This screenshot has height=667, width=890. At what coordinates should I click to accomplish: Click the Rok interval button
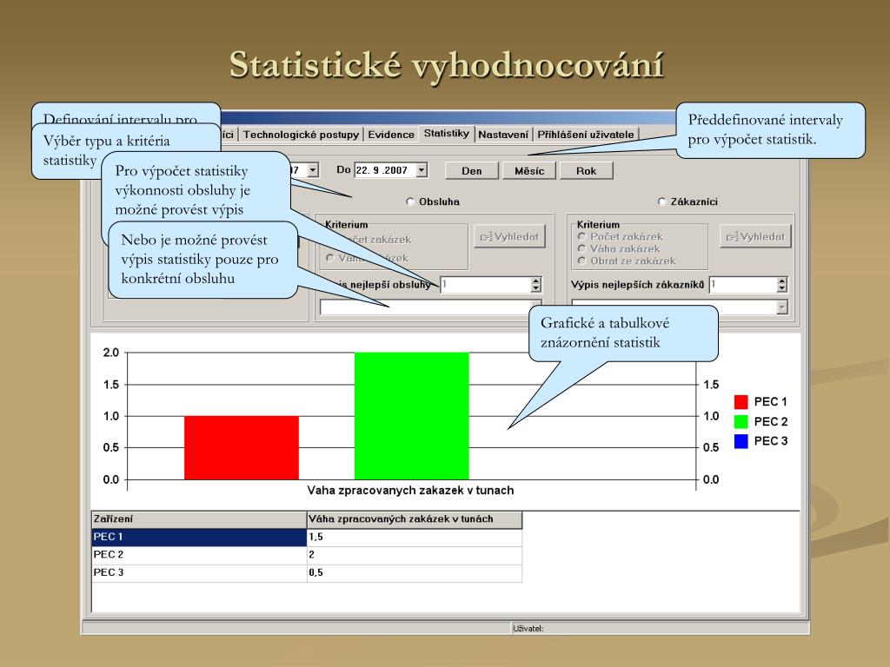coord(587,171)
